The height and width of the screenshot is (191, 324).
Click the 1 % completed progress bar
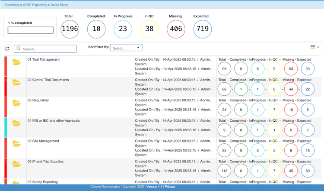pos(31,30)
